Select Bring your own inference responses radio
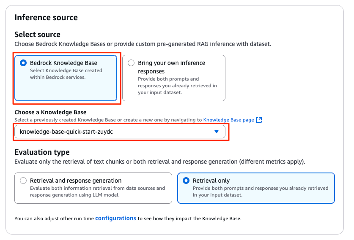Image resolution: width=354 pixels, height=240 pixels. (x=131, y=63)
